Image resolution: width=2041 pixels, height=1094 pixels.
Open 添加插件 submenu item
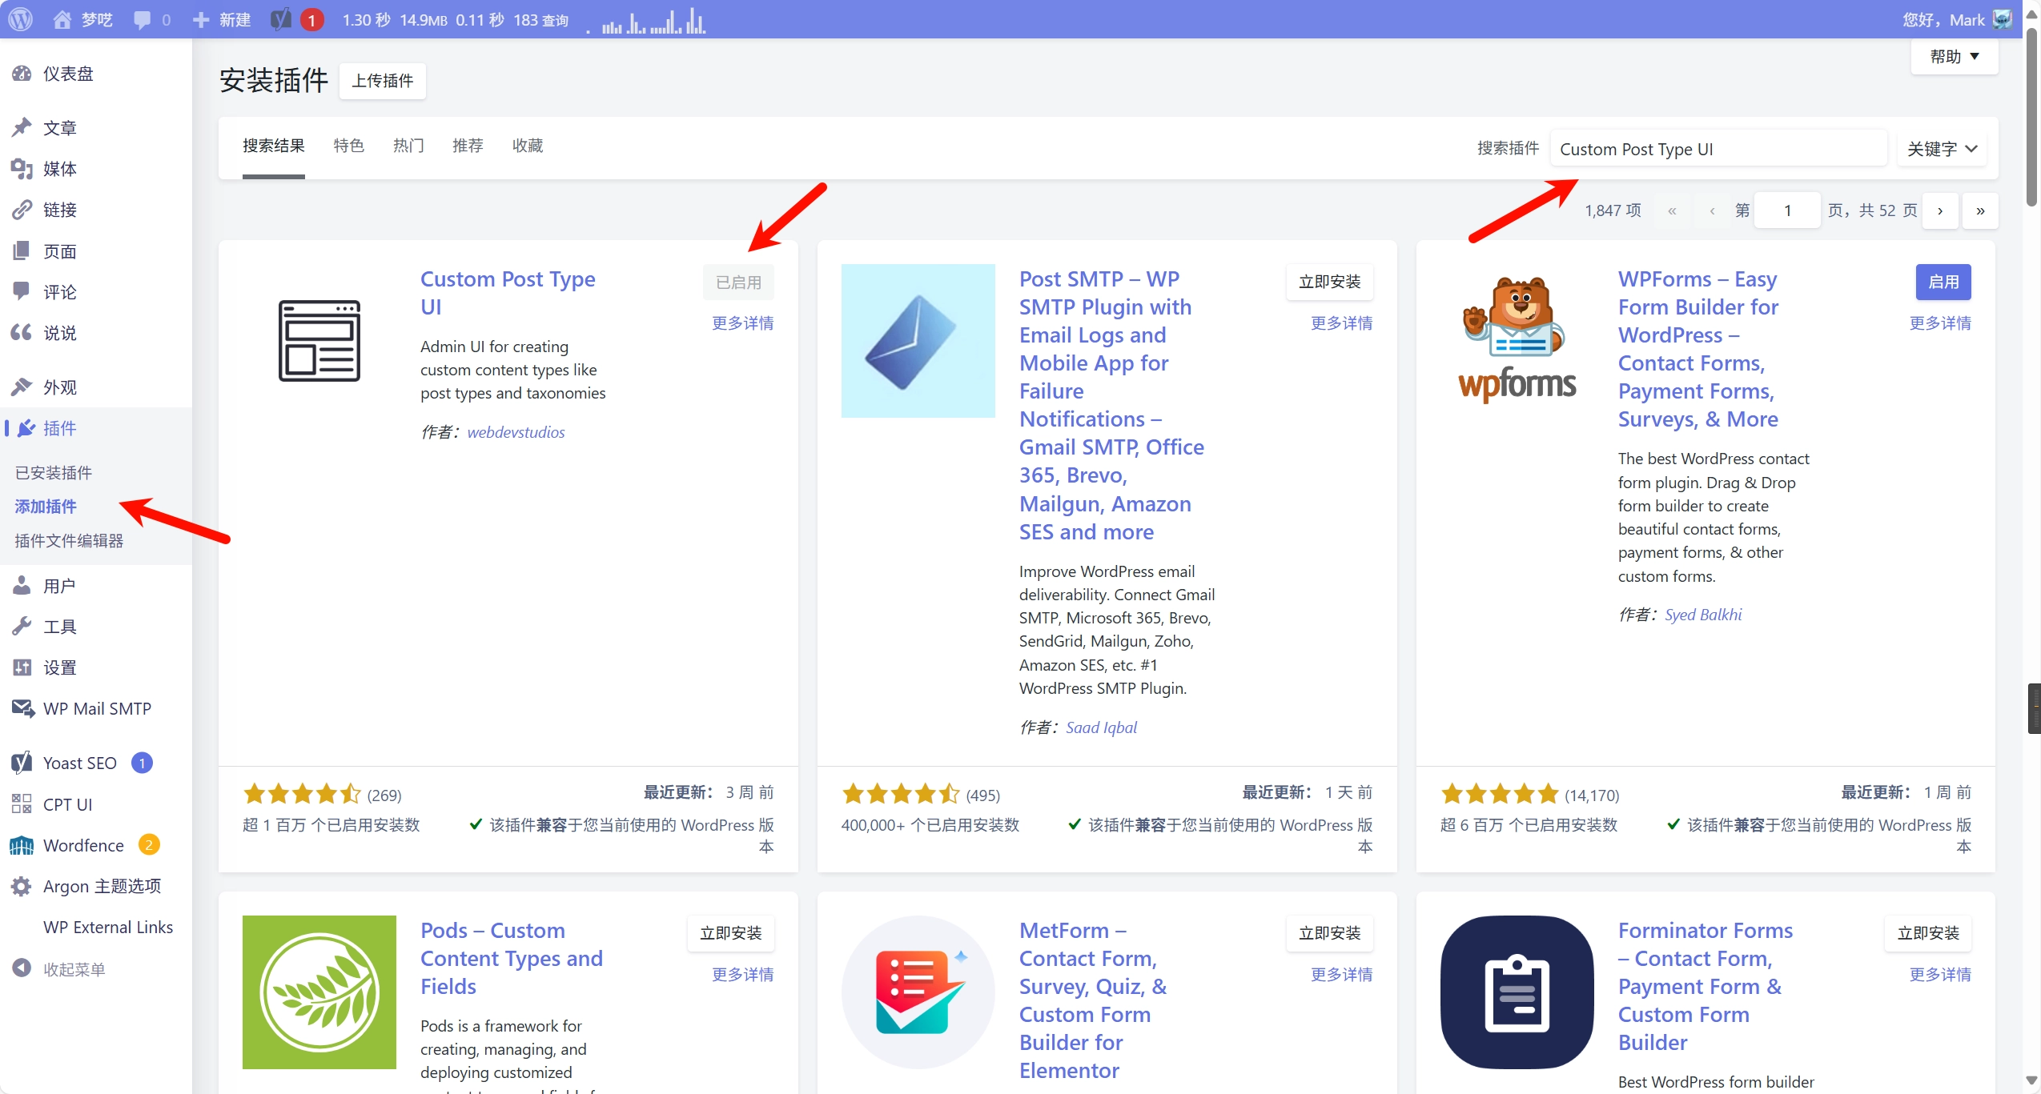[x=46, y=507]
